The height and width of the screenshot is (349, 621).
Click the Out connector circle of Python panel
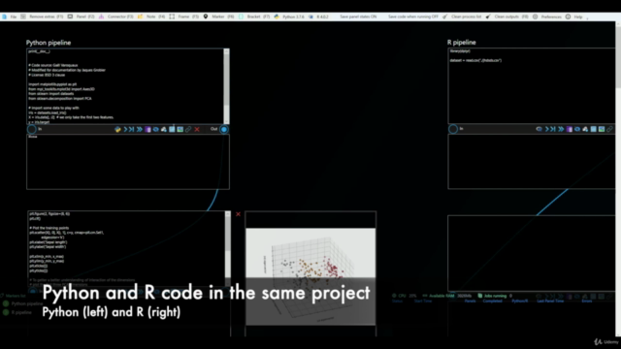[224, 129]
